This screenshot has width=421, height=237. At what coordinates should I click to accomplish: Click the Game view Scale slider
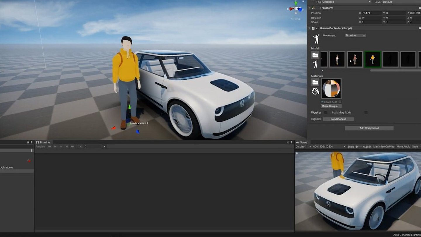(359, 146)
